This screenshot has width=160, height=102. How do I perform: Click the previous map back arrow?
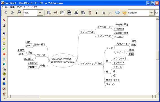[6, 12]
